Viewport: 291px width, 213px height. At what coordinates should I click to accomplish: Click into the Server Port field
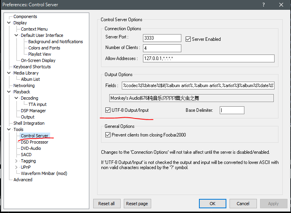pos(162,38)
